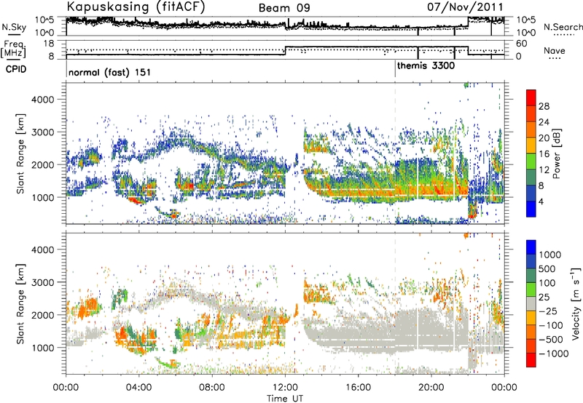The width and height of the screenshot is (583, 403).
Task: Click the '12:00' time axis tick label
Action: [x=285, y=388]
